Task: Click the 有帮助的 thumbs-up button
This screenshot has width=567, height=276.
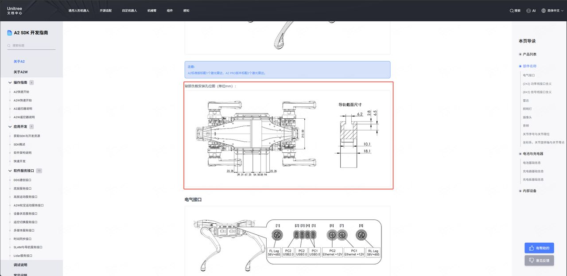Action: (539, 248)
